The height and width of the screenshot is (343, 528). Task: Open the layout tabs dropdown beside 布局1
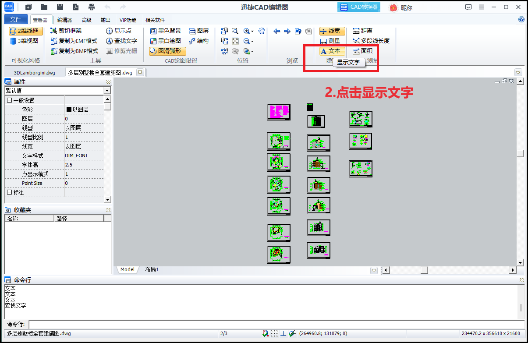[x=374, y=270]
